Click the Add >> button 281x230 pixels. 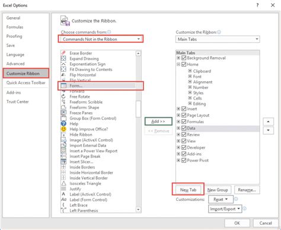coord(158,122)
